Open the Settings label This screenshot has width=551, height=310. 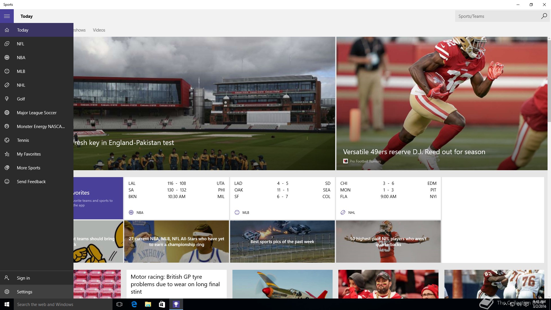24,292
